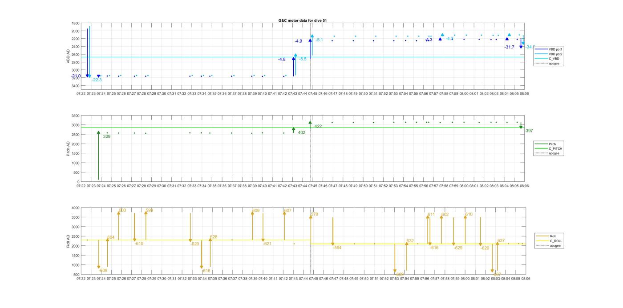Click the '3400' tick on the VBD axis
This screenshot has height=308, width=623.
(x=76, y=85)
